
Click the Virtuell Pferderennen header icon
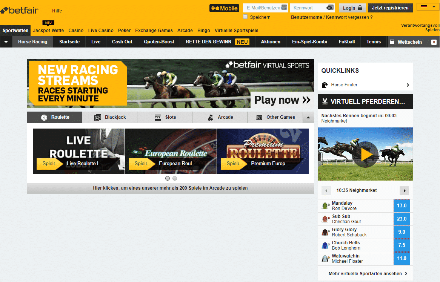click(325, 101)
